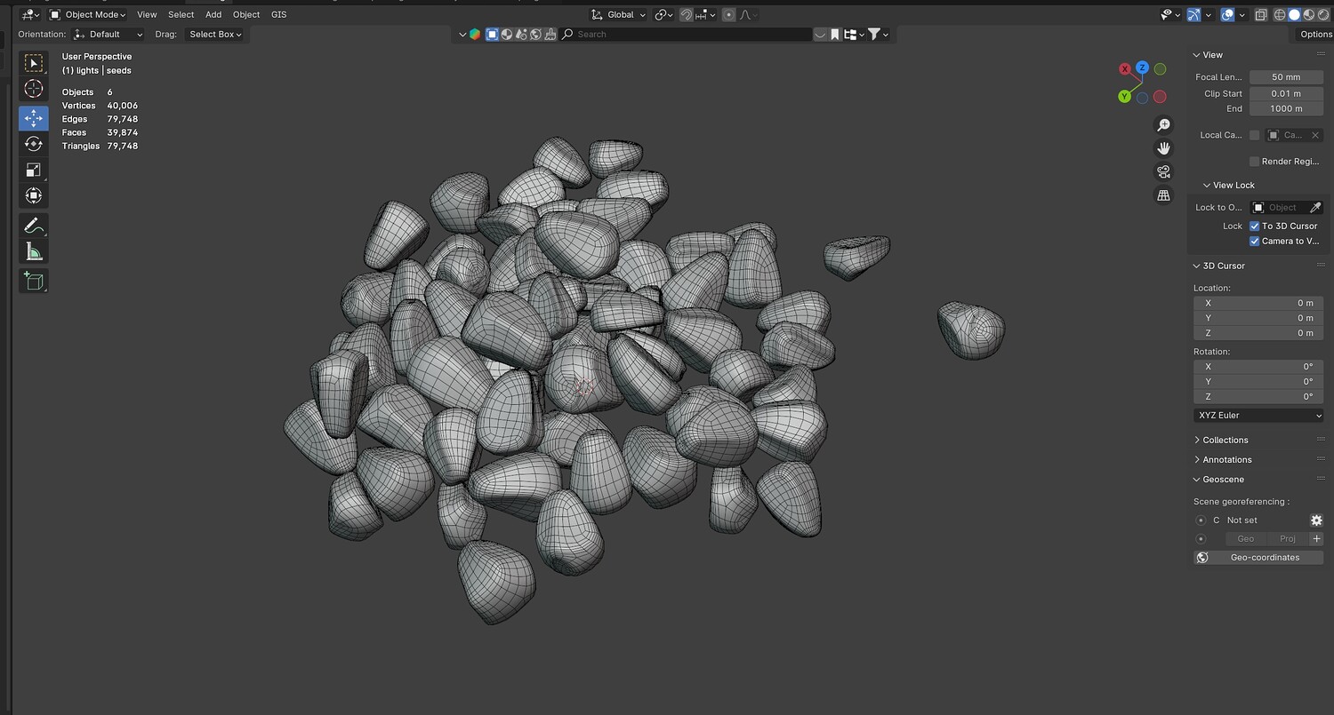
Task: Click the Focal Length 50 mm field
Action: coord(1286,77)
